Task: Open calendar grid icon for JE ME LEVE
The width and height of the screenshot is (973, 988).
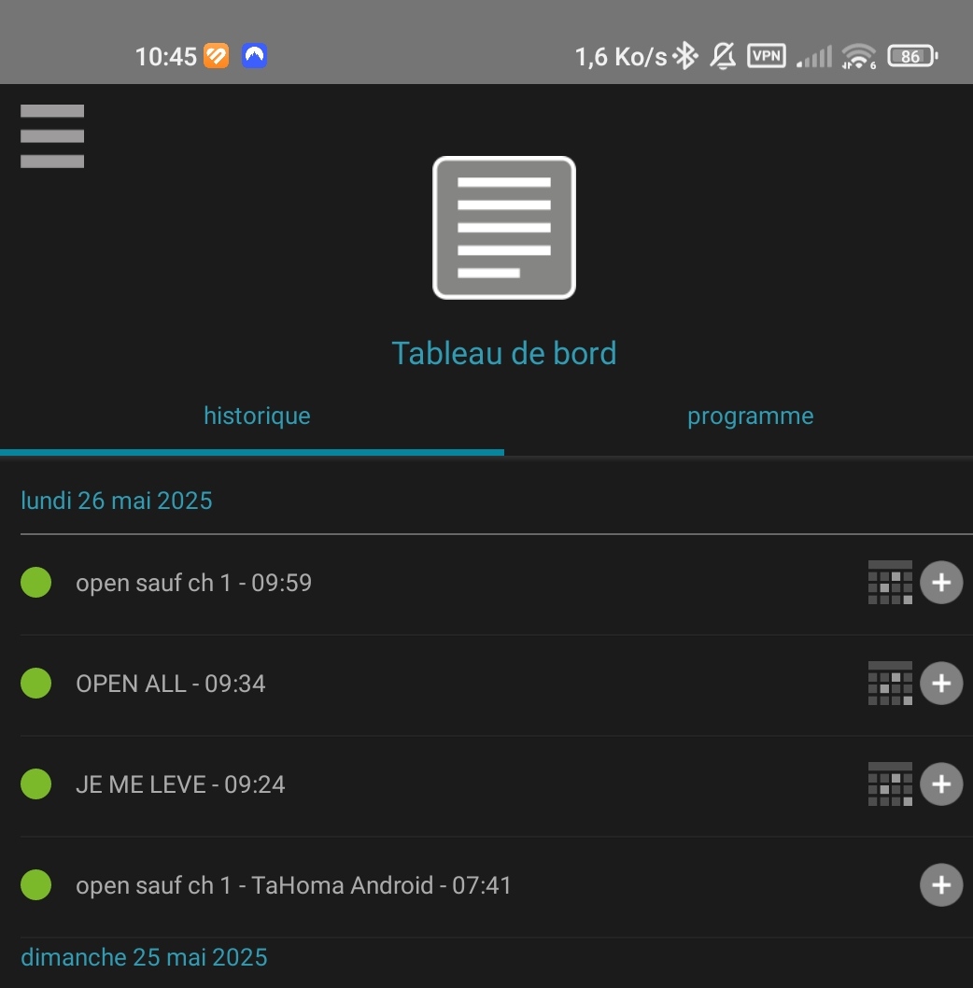Action: click(891, 783)
